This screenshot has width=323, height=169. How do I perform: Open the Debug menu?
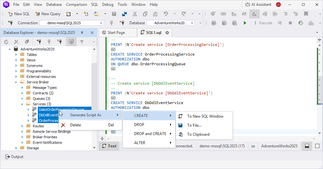tap(108, 5)
